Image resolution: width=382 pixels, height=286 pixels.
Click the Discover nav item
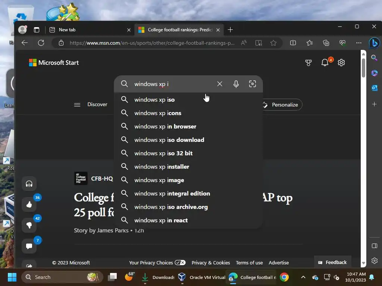tap(97, 104)
